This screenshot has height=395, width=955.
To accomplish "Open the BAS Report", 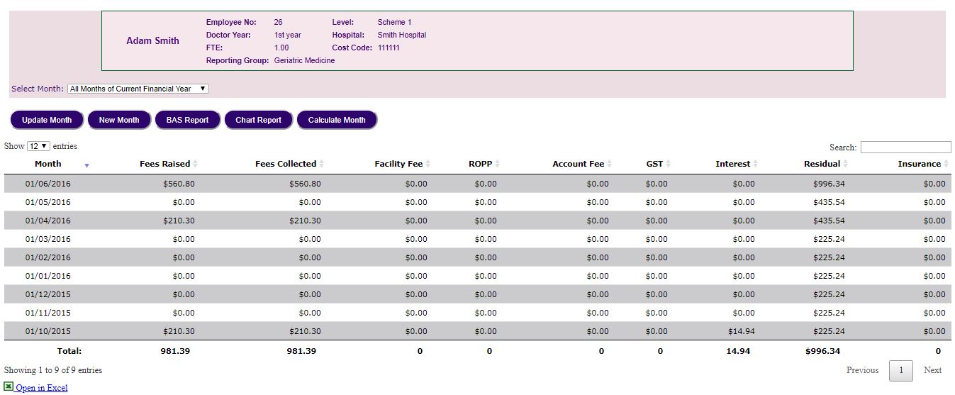I will (x=187, y=120).
